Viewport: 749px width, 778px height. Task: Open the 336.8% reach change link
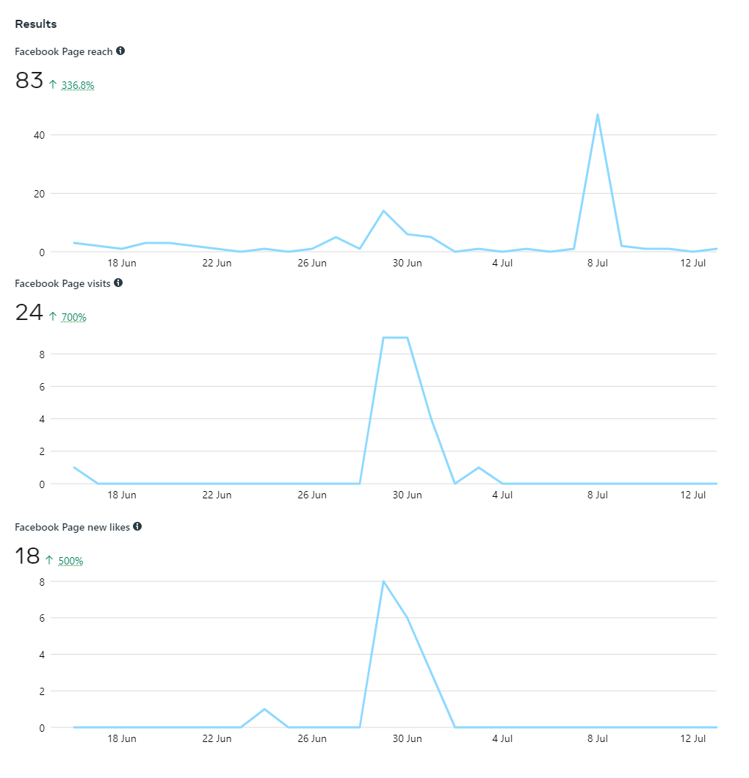coord(78,85)
